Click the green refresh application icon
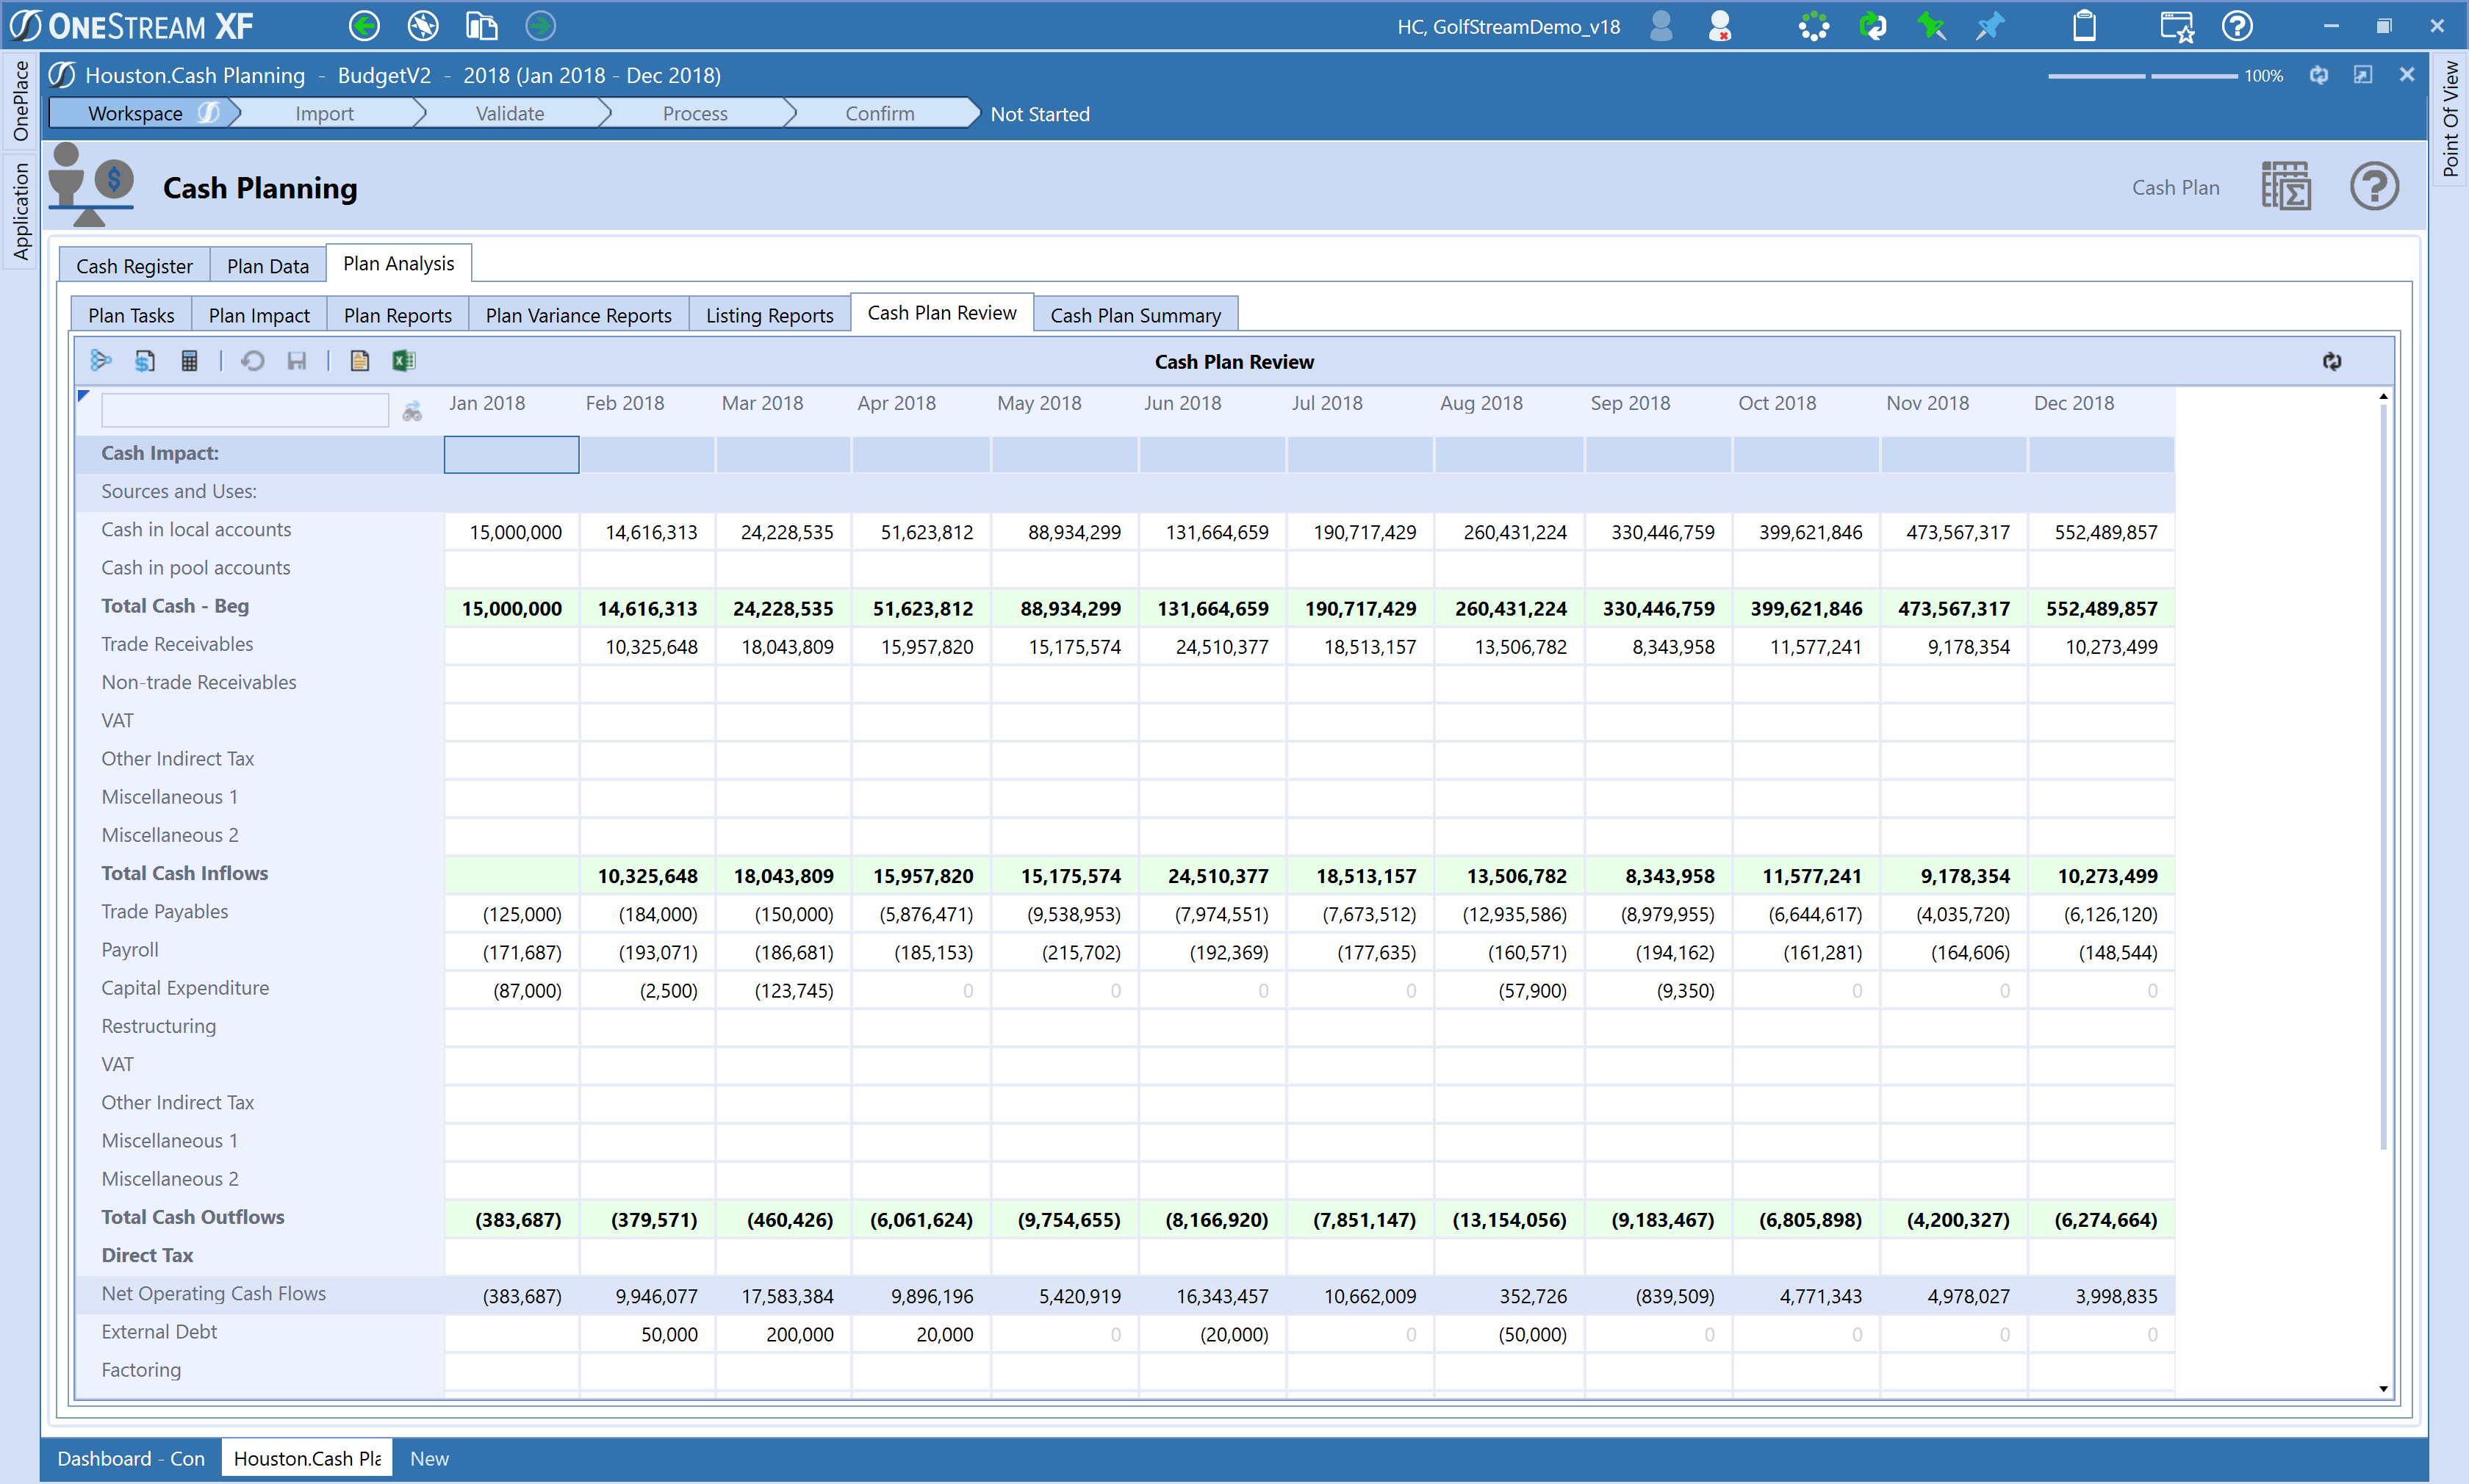2469x1484 pixels. [1872, 26]
